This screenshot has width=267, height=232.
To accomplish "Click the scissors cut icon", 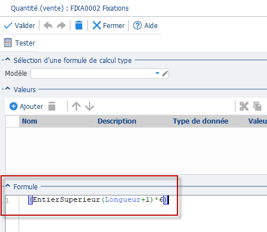I will pos(244,106).
